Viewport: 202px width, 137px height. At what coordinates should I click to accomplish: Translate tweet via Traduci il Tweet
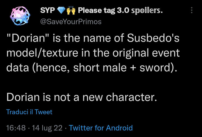tap(29, 112)
